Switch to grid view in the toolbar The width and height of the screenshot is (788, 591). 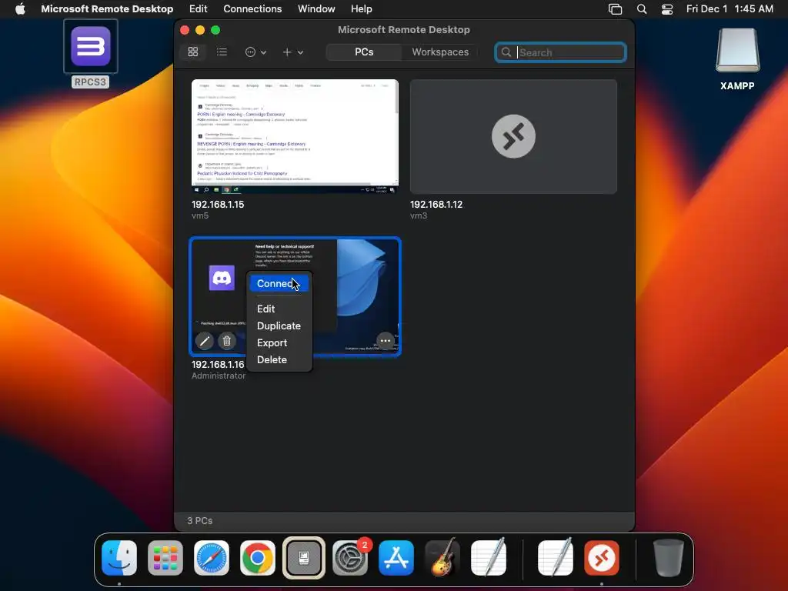[x=193, y=52]
